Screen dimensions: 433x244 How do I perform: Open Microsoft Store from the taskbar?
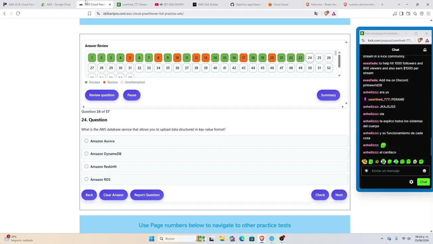click(x=252, y=239)
